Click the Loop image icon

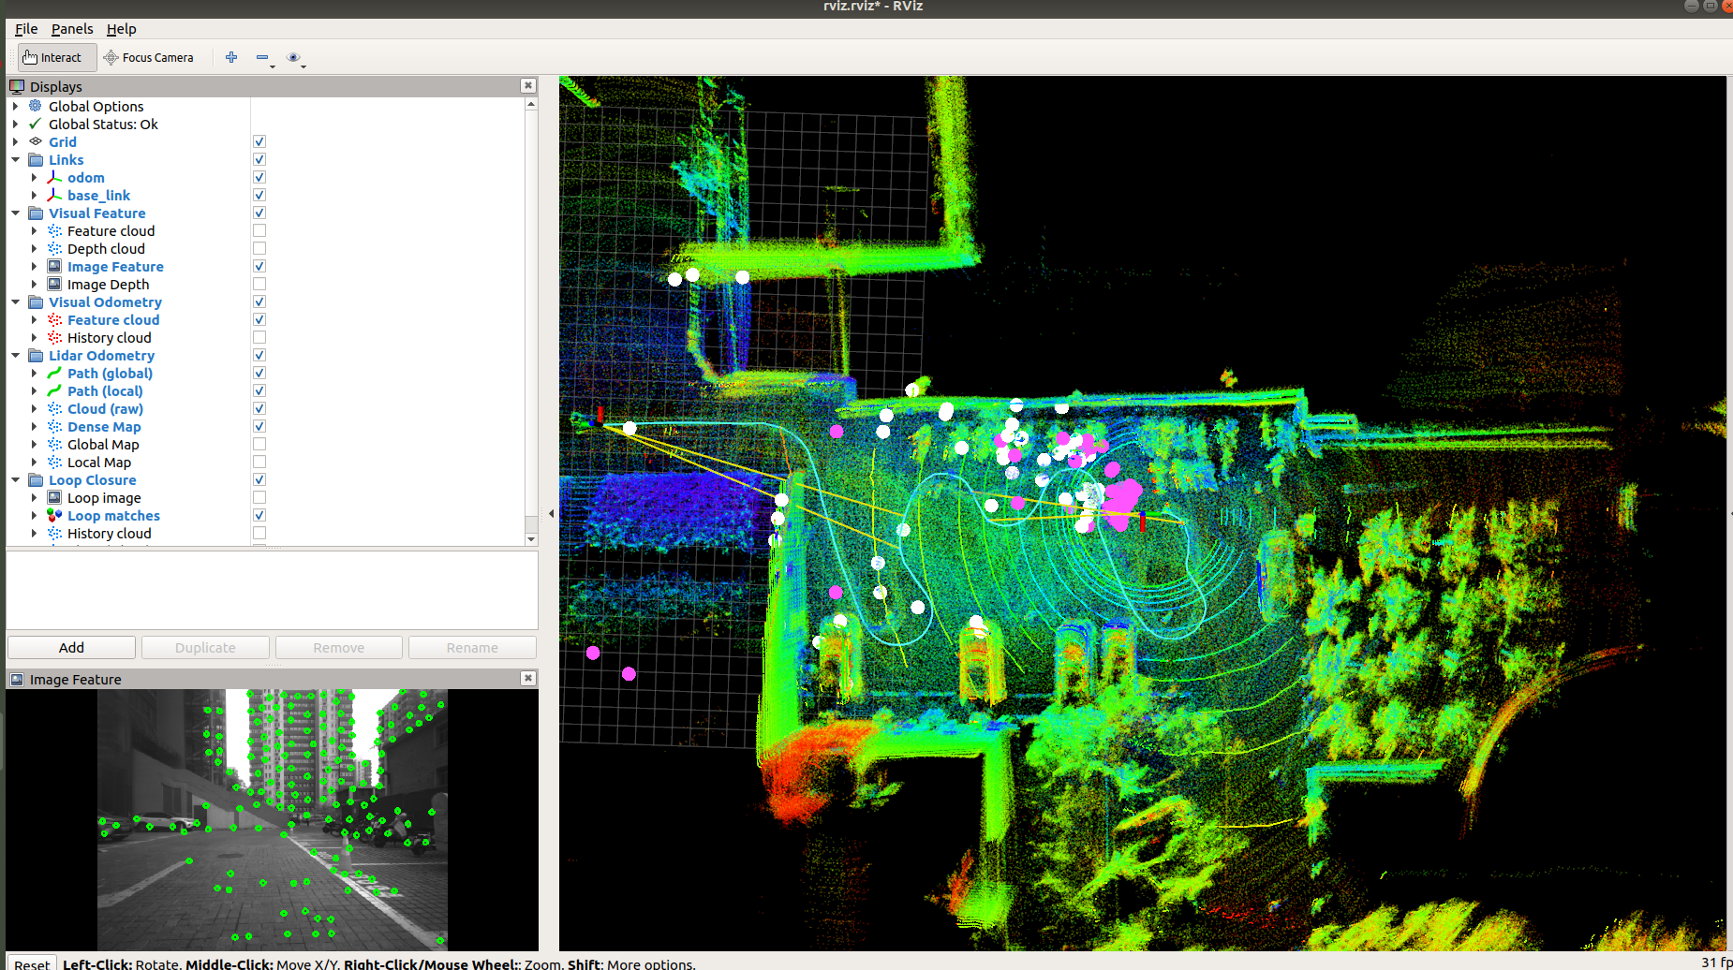coord(54,497)
